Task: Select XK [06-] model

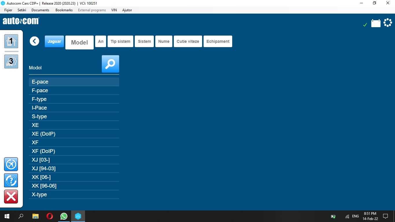Action: coord(74,177)
